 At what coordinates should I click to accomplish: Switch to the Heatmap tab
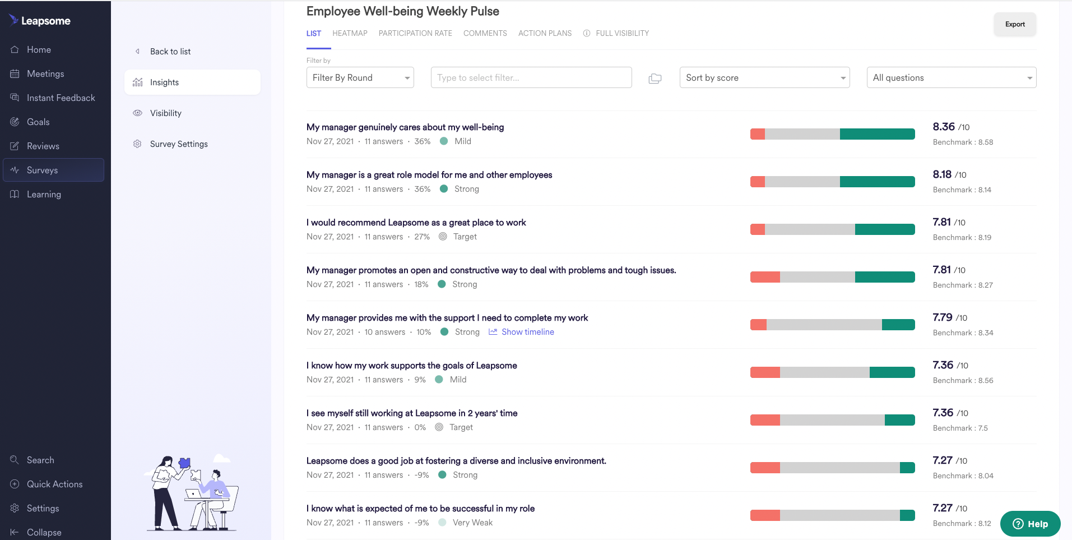(350, 33)
